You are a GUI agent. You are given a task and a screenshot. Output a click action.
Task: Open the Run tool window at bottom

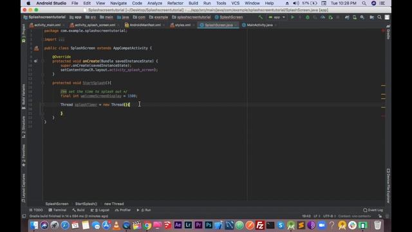tap(144, 210)
